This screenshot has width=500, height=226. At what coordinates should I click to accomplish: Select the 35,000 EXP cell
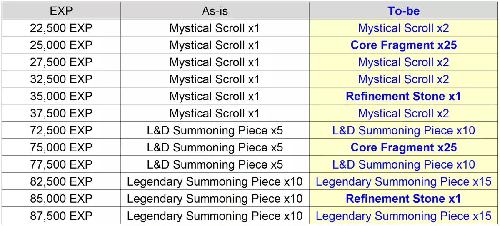pos(61,96)
